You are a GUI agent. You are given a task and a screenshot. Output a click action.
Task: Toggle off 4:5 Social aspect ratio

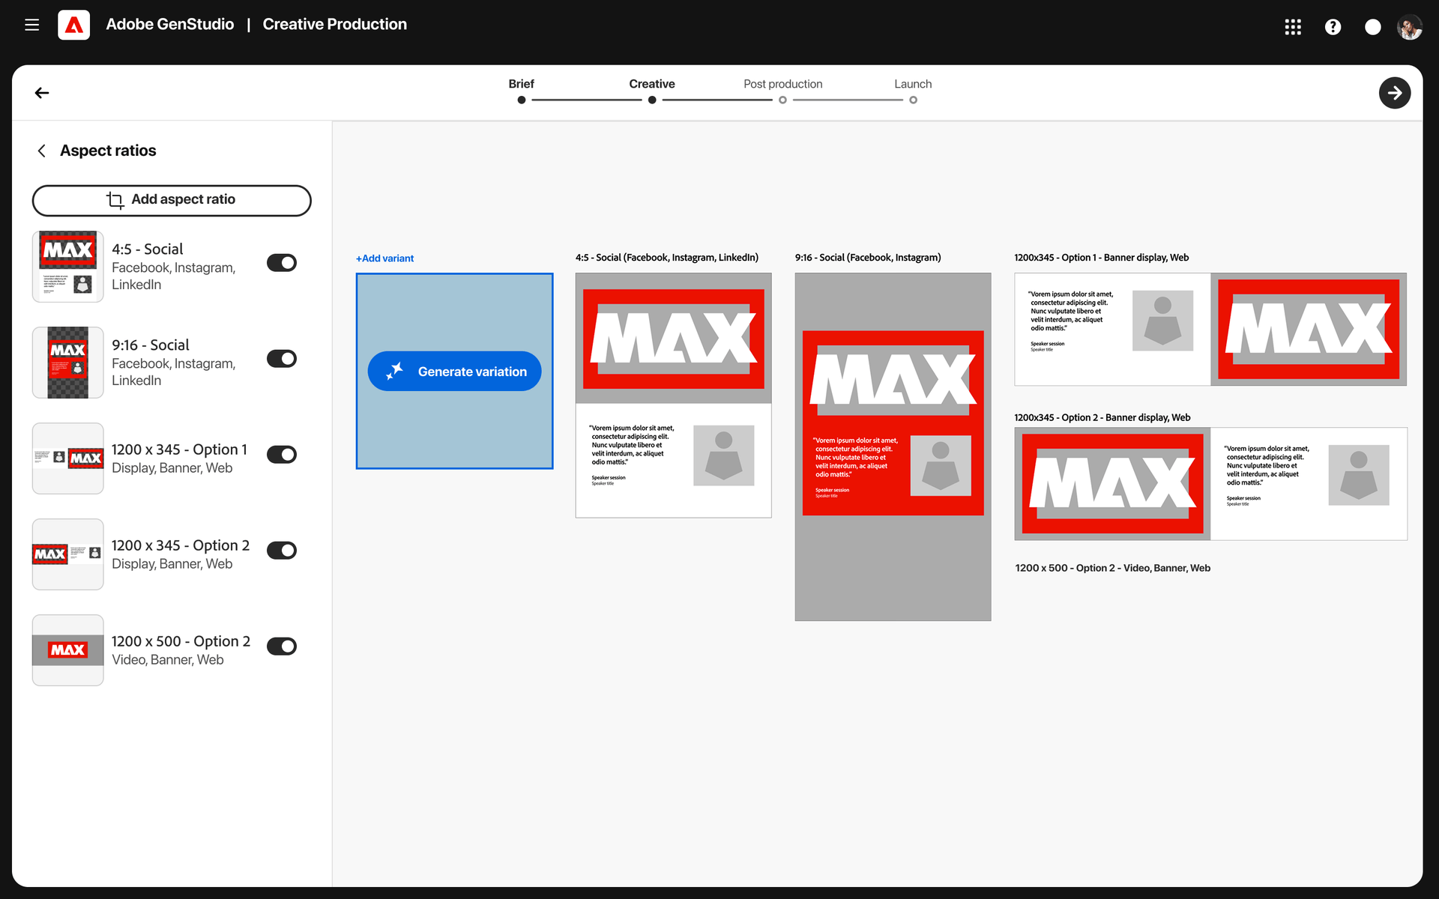pos(282,263)
